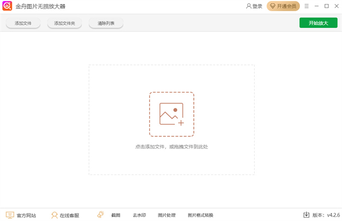Open the 登录 login link
Image resolution: width=342 pixels, height=221 pixels.
tap(254, 6)
